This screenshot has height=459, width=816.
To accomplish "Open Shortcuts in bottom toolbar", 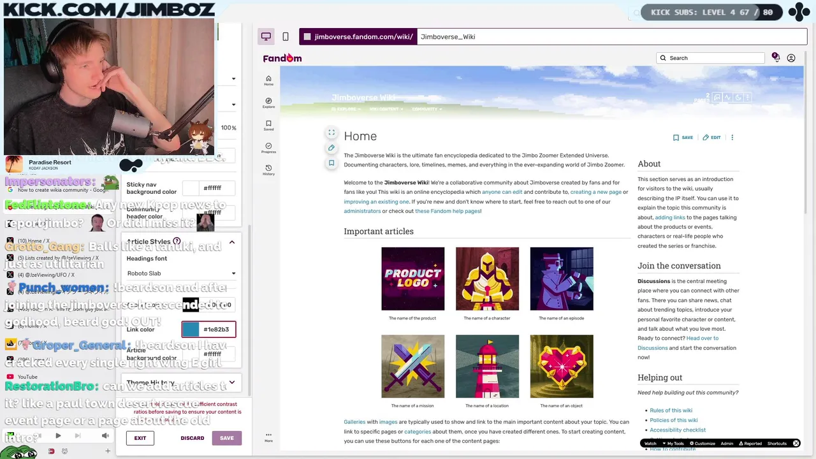I will (x=777, y=443).
